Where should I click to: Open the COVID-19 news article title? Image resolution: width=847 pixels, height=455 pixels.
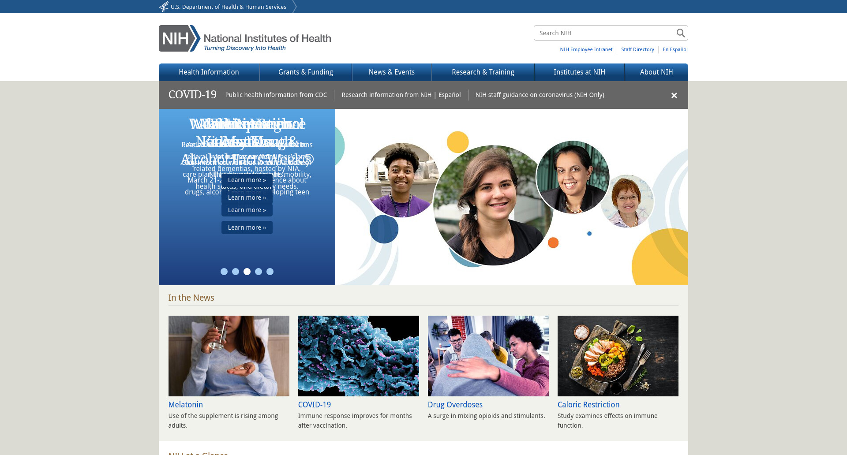(x=315, y=405)
